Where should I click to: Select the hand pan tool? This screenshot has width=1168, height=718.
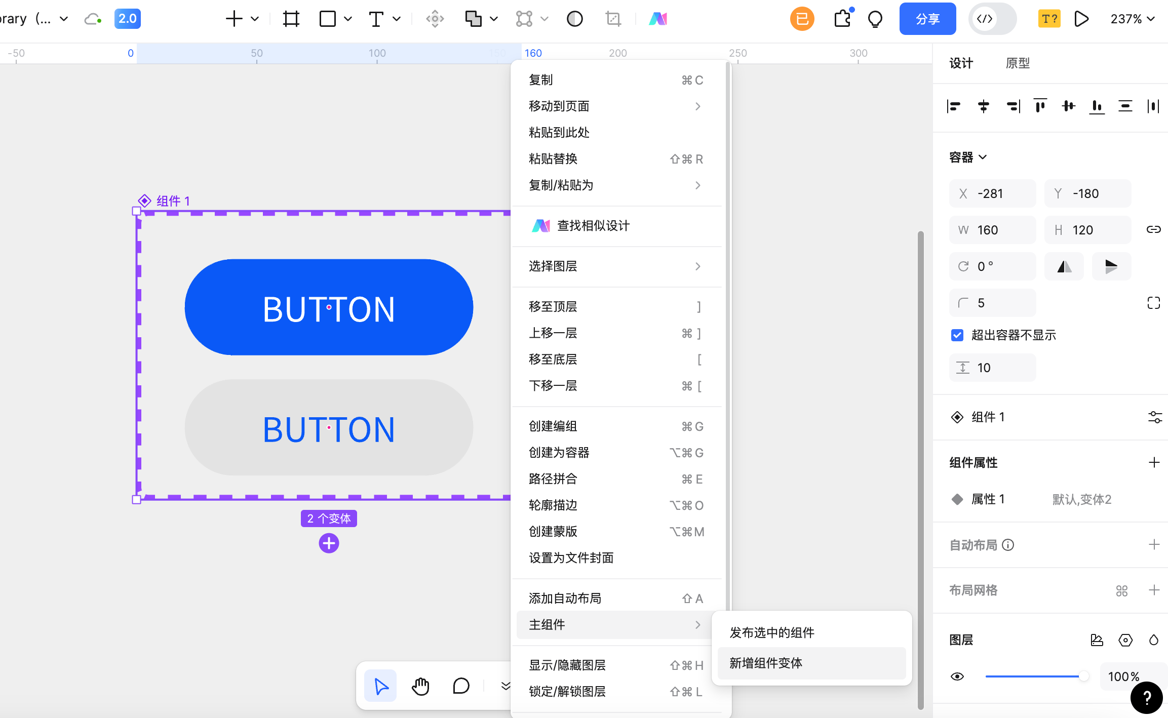click(x=420, y=687)
